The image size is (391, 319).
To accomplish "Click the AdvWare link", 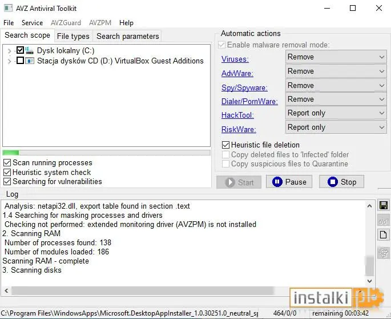I will point(237,73).
